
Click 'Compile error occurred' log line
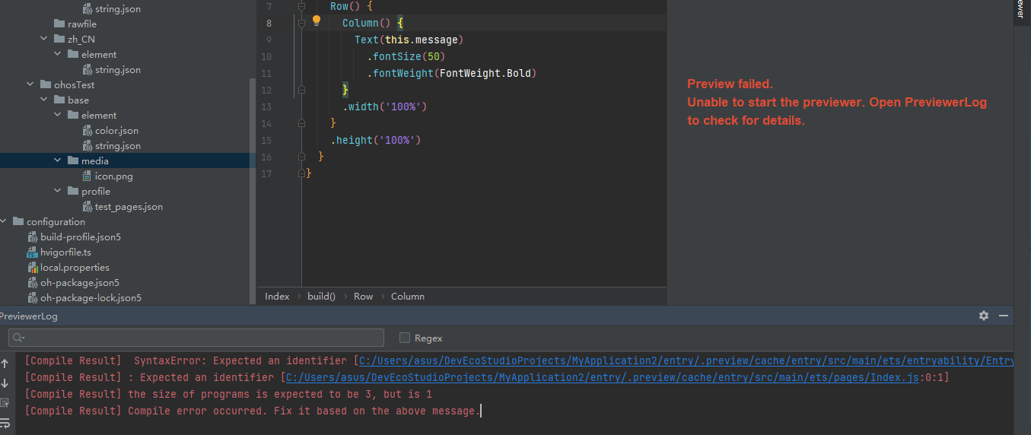point(253,411)
